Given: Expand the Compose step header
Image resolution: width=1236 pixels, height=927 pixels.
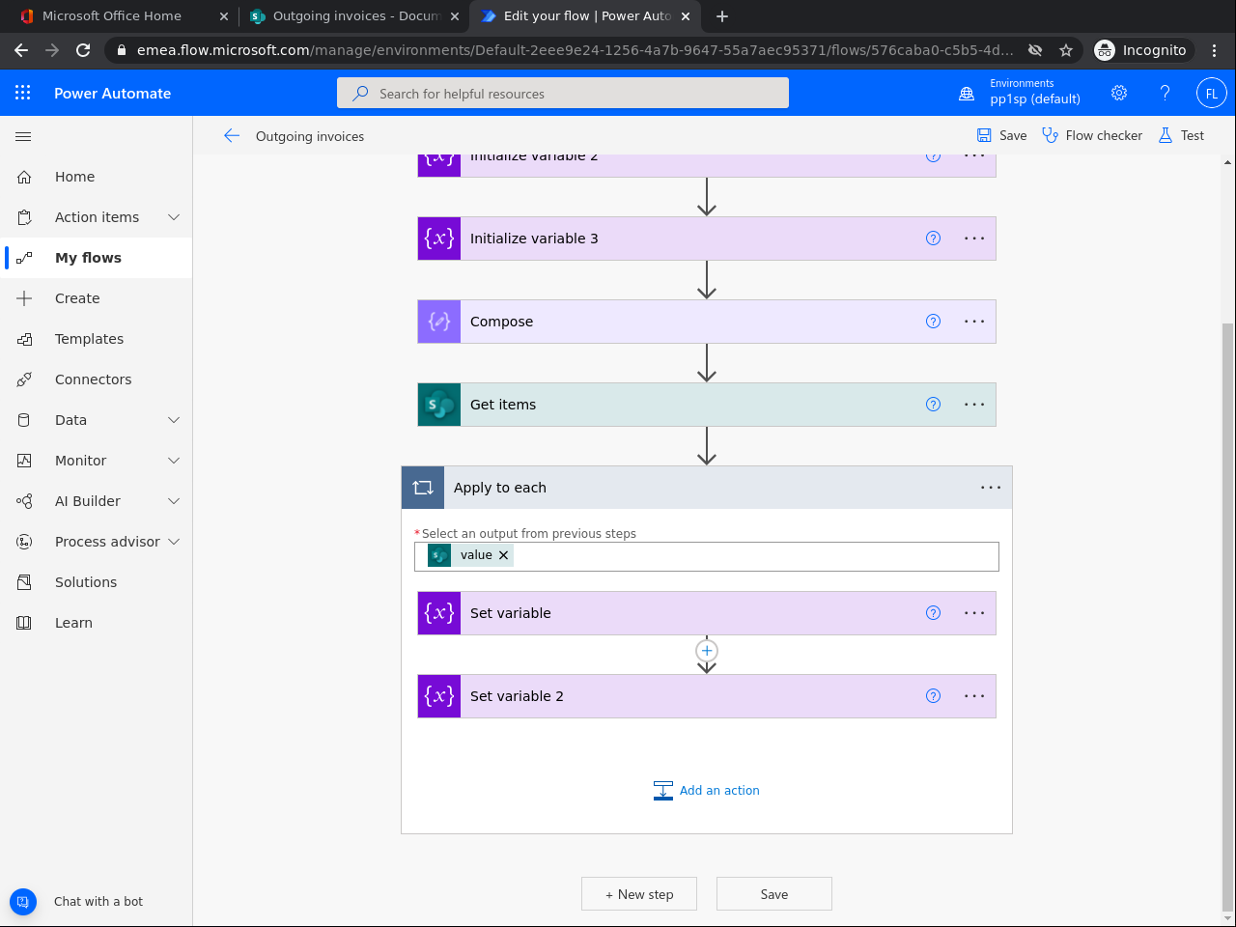Looking at the screenshot, I should coord(707,322).
